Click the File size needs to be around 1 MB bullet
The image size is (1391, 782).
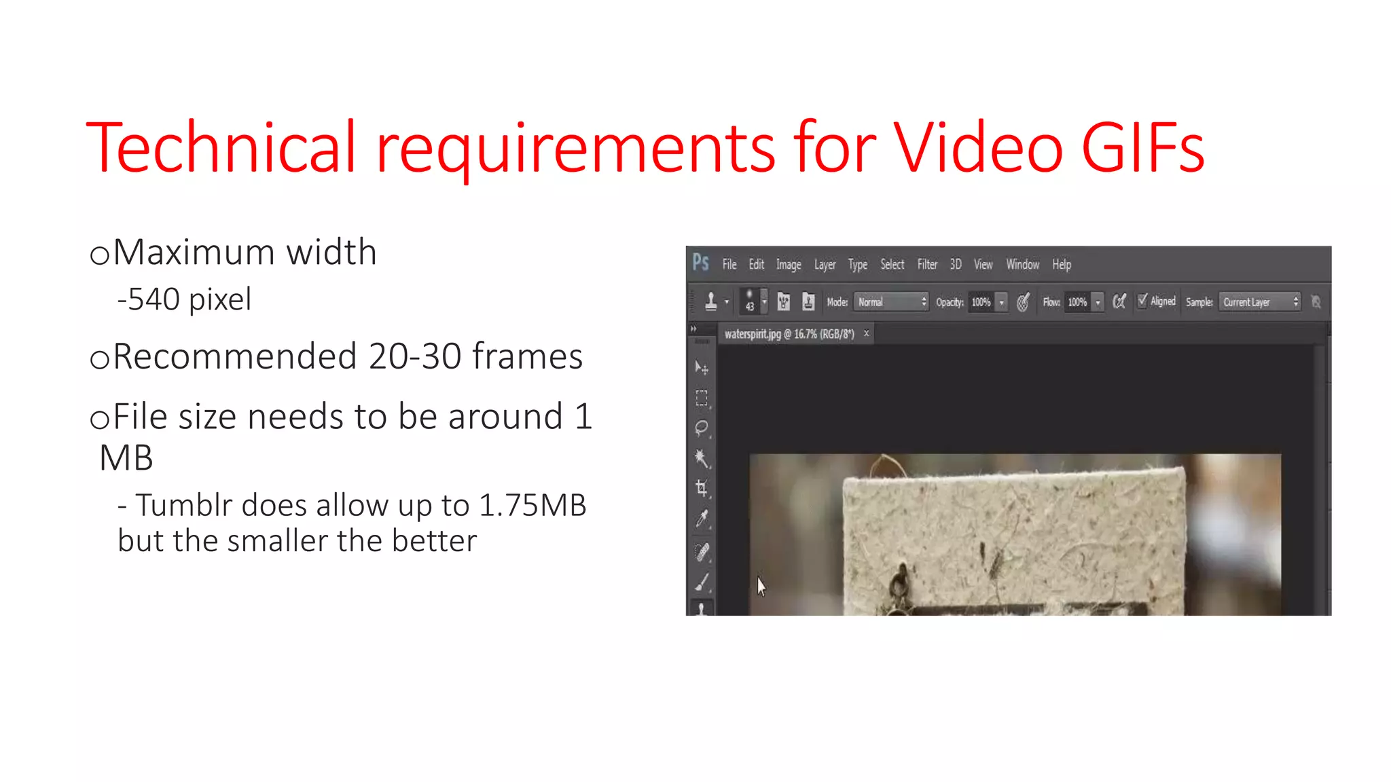coord(346,436)
